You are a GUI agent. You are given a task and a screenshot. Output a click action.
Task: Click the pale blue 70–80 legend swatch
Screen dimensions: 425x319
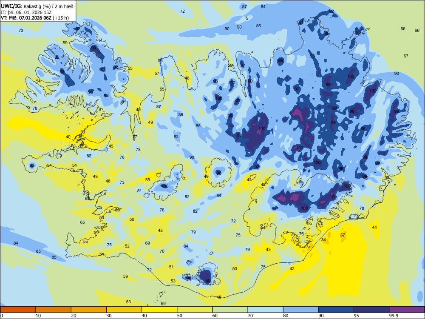pyautogui.click(x=265, y=310)
